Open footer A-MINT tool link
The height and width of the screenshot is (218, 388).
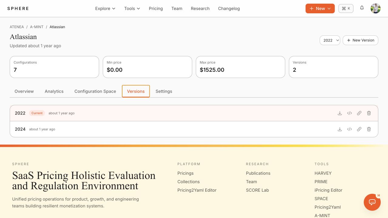(x=322, y=216)
